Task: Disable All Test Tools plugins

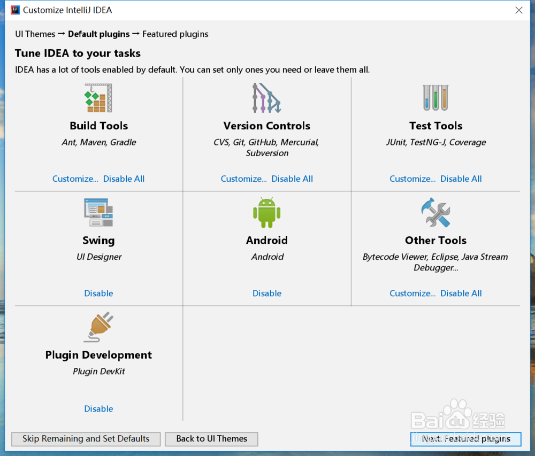Action: pyautogui.click(x=461, y=179)
